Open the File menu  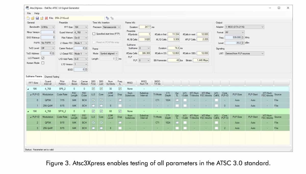(x=29, y=13)
